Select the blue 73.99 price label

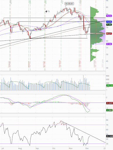click(109, 22)
